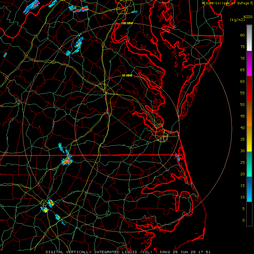Click scale value 0 on the legend

[244, 220]
